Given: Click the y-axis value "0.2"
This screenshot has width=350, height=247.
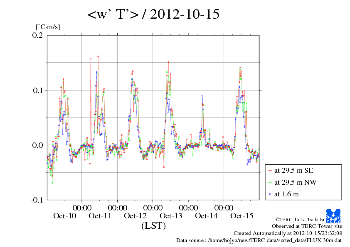Looking at the screenshot, I should 37,35.
